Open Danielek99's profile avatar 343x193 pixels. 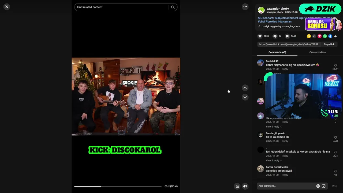point(260,63)
